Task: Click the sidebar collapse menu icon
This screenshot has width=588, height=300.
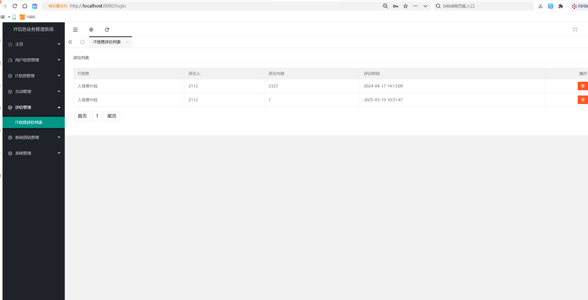Action: click(x=75, y=30)
